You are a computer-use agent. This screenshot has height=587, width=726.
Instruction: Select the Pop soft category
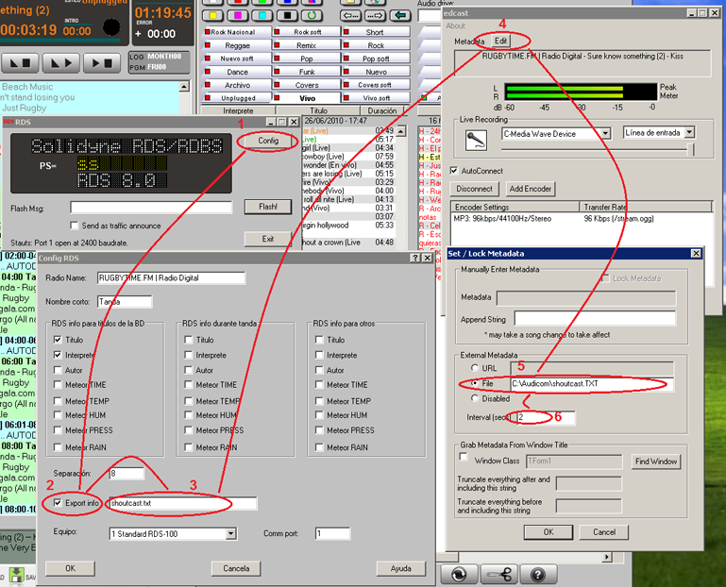(x=376, y=59)
